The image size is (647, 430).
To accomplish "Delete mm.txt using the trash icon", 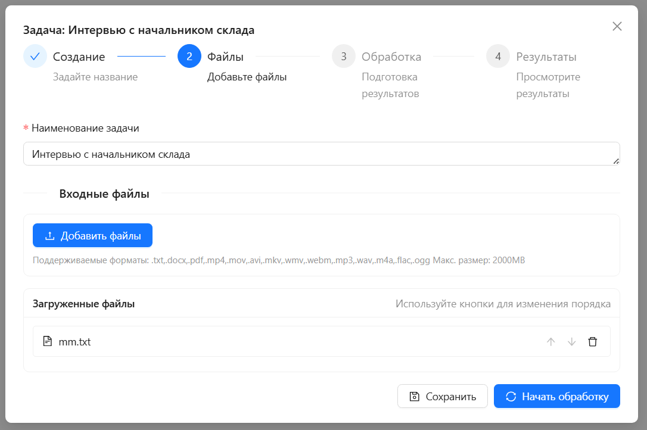I will 593,341.
